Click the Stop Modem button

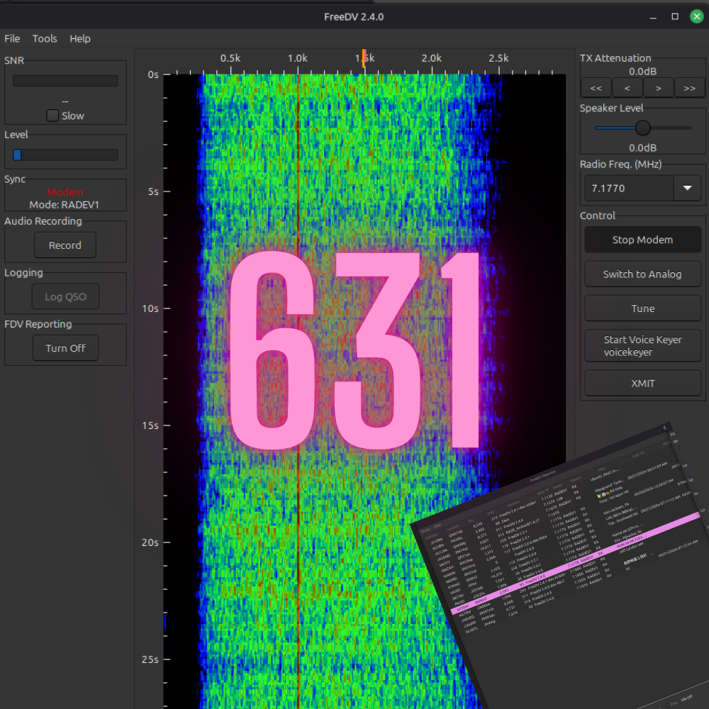(x=642, y=240)
